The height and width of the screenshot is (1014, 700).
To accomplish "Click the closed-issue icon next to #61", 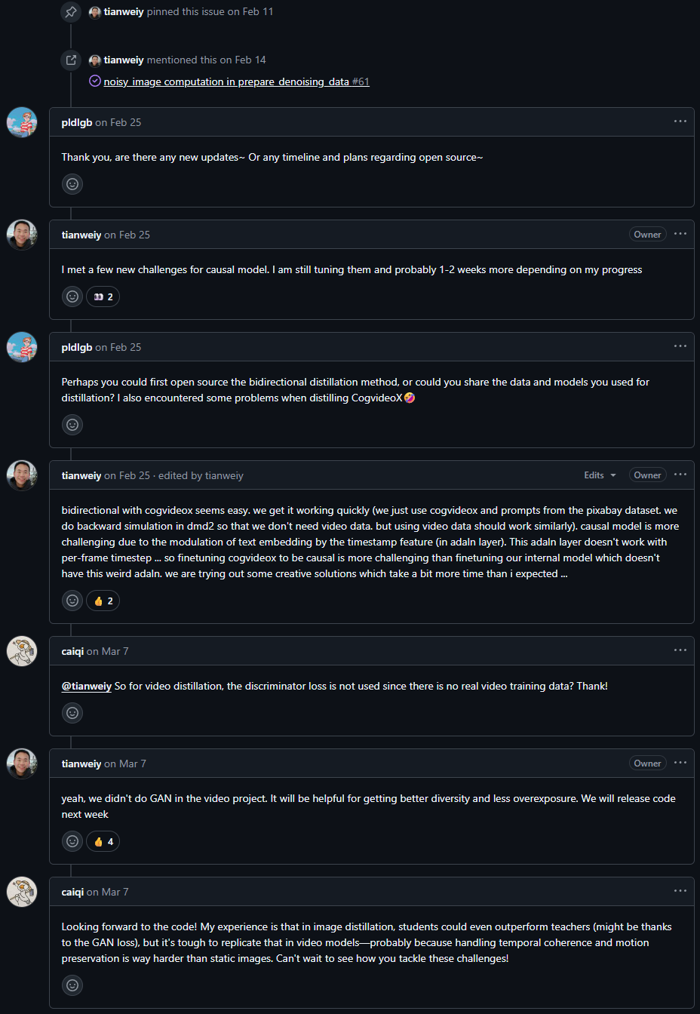I will coord(95,81).
